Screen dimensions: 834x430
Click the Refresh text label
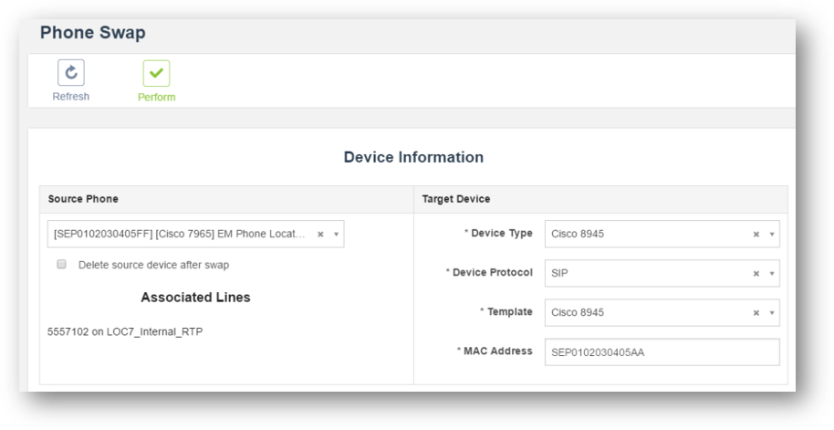[71, 97]
